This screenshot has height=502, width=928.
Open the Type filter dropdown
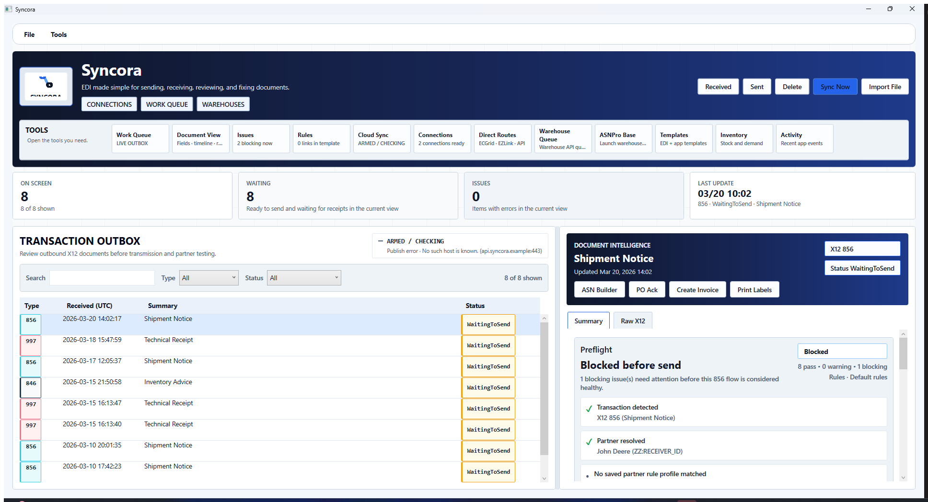coord(209,277)
